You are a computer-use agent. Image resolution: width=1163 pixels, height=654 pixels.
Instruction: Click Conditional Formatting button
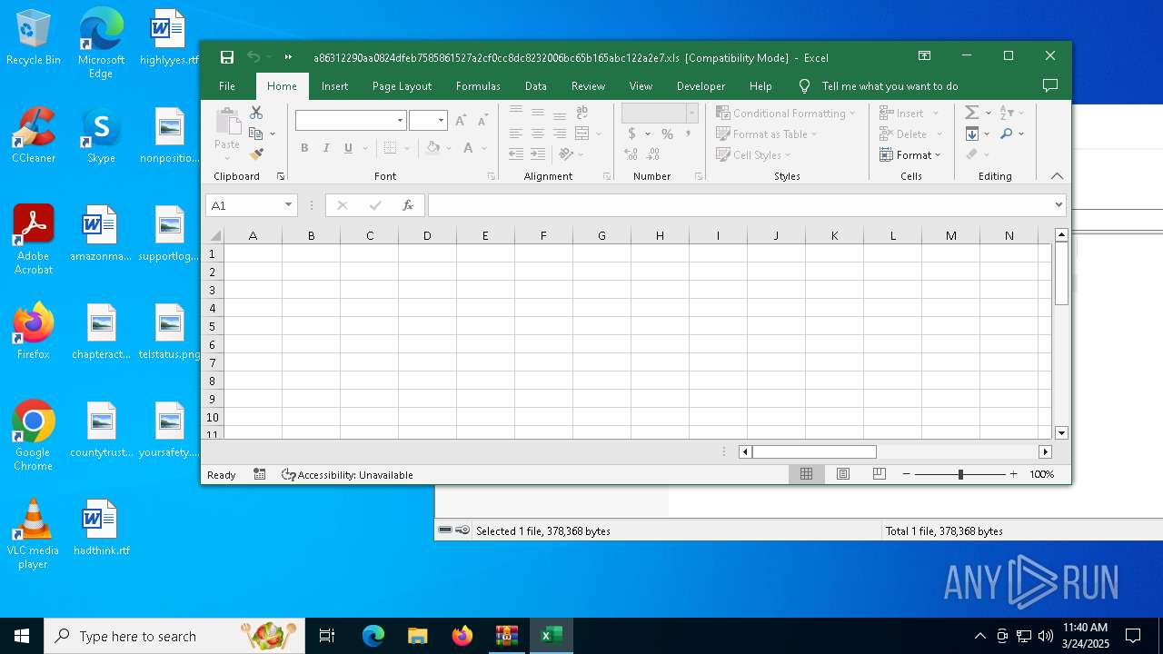pos(786,113)
